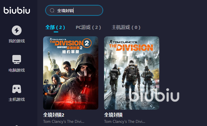Viewport: 207px width, 126px height.
Task: Open the gamepad Console Games icon
Action: coord(17,89)
